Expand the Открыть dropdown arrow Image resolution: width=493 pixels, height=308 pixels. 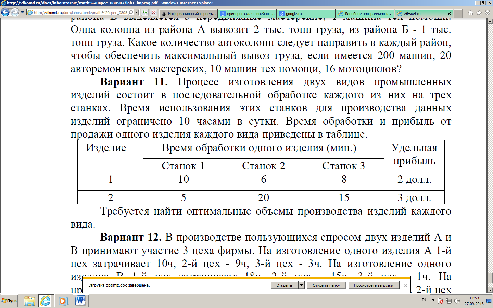click(x=301, y=285)
